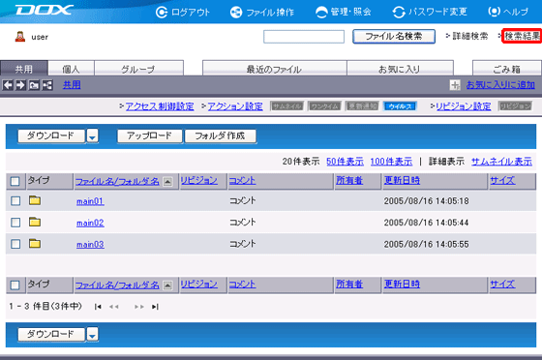Sort by サイズ in top header
The image size is (542, 360).
[502, 180]
